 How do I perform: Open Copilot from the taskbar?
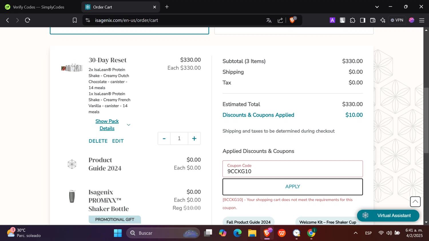click(x=223, y=233)
